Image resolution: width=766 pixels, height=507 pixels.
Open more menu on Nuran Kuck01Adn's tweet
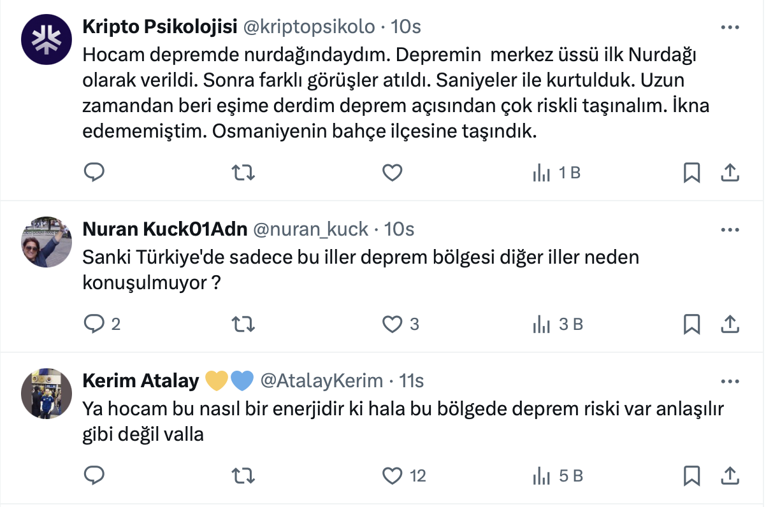click(730, 229)
